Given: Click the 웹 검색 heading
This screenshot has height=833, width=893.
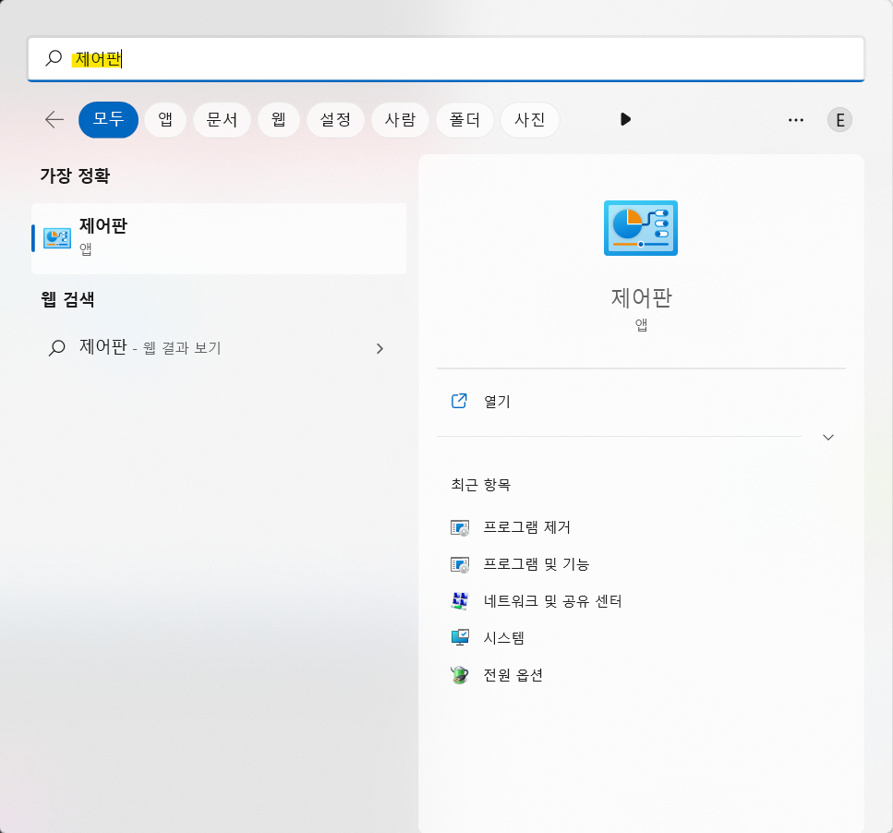Looking at the screenshot, I should coord(67,299).
